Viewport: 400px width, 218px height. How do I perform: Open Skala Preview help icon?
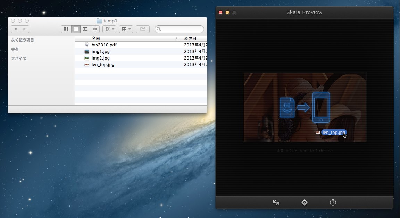click(x=333, y=202)
